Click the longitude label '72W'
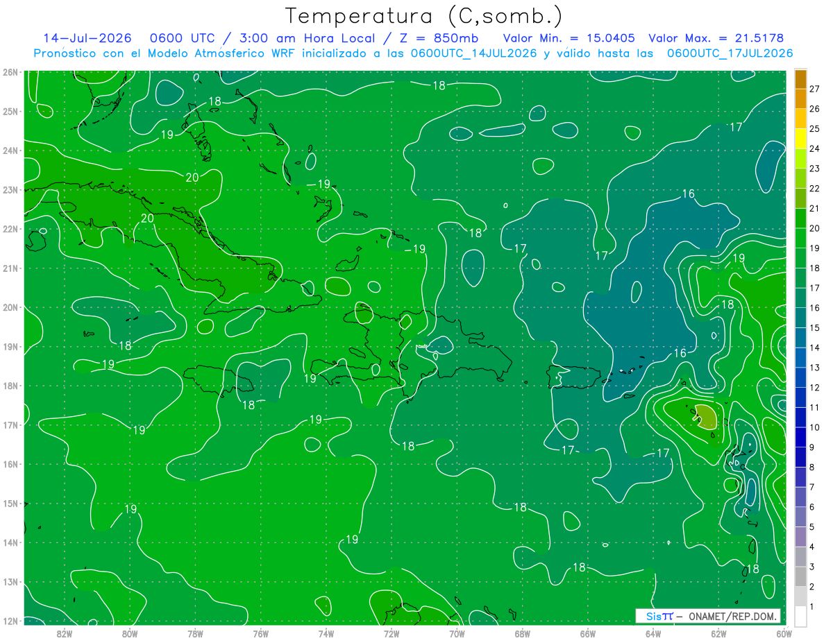 pyautogui.click(x=392, y=633)
